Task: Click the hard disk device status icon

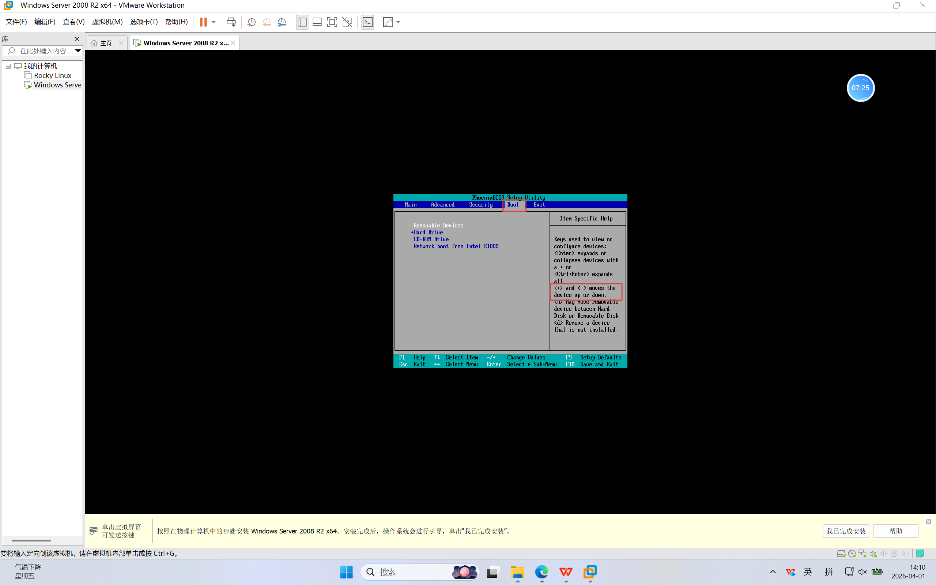Action: pyautogui.click(x=841, y=554)
